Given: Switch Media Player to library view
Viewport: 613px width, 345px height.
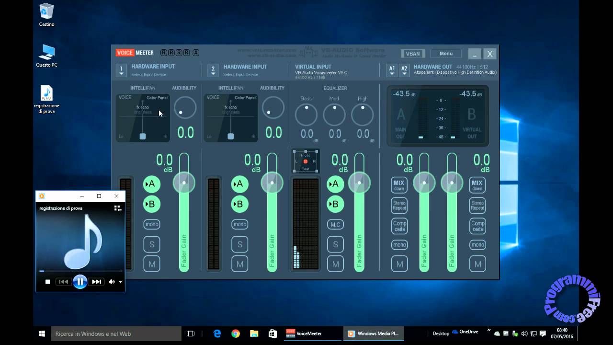Looking at the screenshot, I should coord(117,208).
